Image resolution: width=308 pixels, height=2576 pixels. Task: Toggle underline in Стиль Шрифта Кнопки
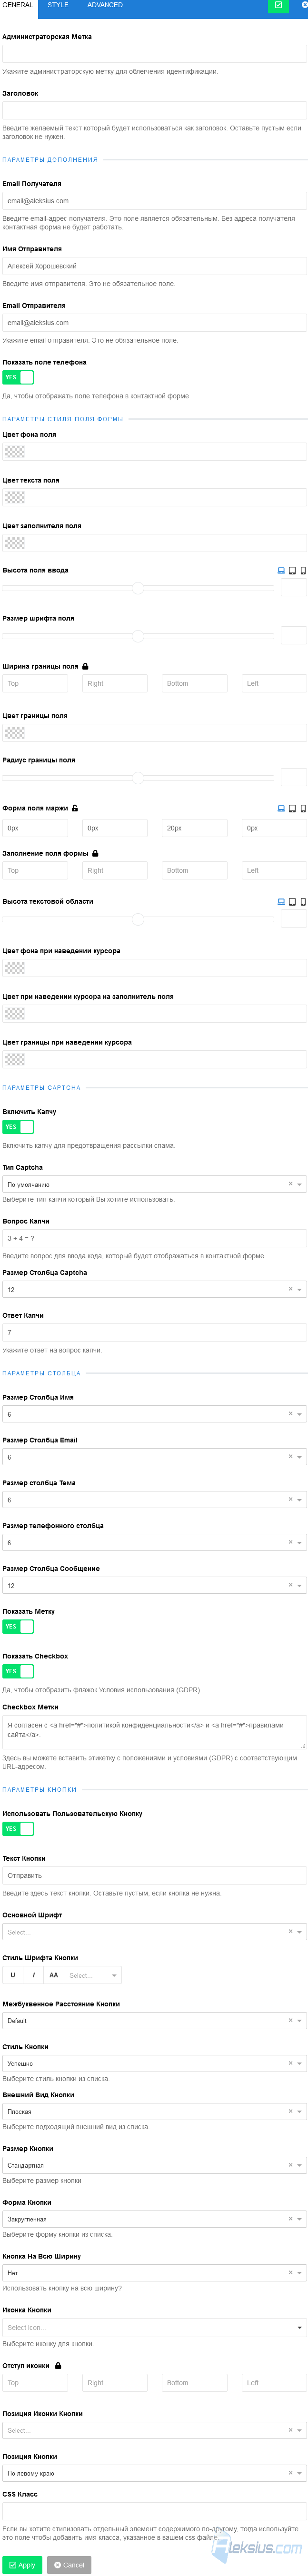tap(13, 1975)
